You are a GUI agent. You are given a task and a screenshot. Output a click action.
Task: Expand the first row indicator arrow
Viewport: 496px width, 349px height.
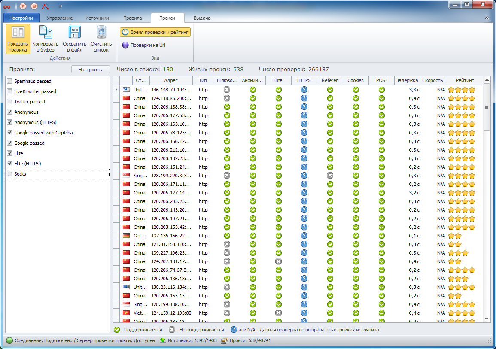(x=116, y=90)
